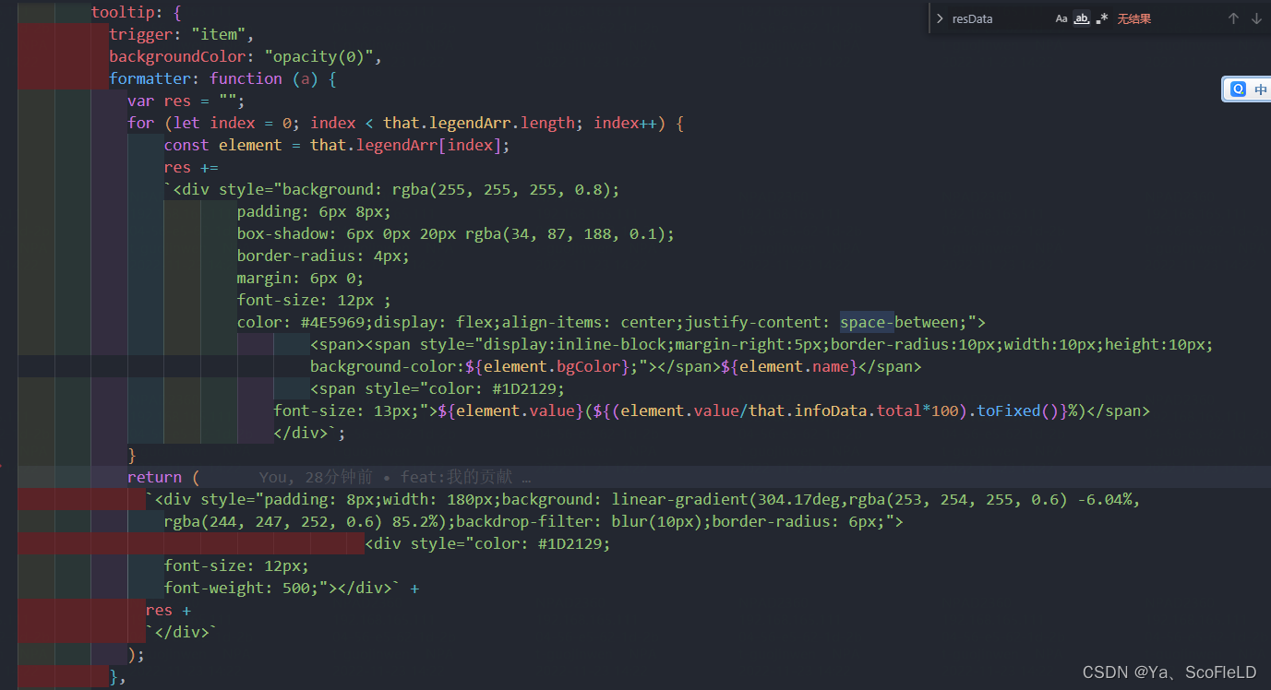Click the blue Q input method icon
1271x690 pixels.
(x=1238, y=89)
